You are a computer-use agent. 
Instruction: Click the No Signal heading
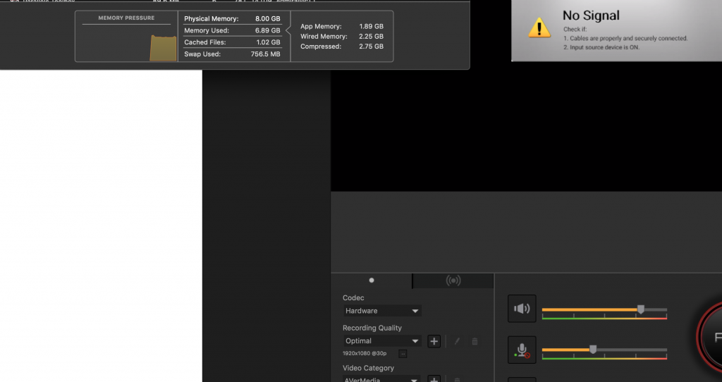pyautogui.click(x=591, y=16)
